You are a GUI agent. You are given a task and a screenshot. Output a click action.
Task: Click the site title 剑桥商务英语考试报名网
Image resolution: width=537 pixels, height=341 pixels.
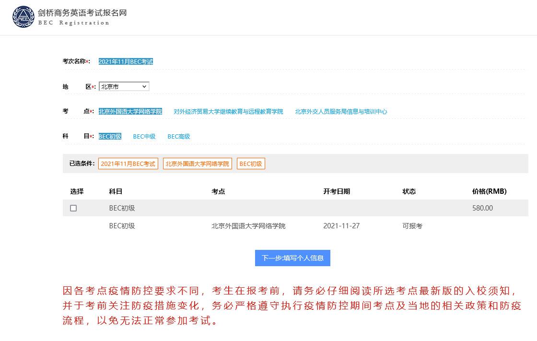(82, 12)
